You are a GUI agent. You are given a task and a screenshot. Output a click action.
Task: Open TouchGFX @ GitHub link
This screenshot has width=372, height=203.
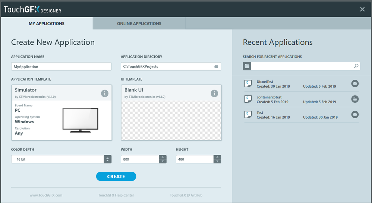coord(186,195)
